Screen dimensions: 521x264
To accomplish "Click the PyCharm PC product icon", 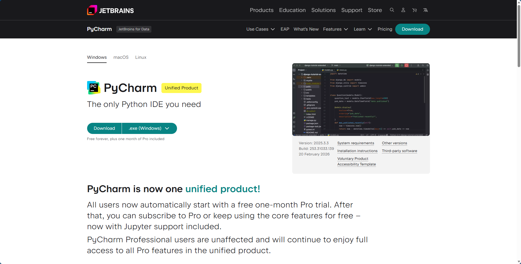I will 94,88.
